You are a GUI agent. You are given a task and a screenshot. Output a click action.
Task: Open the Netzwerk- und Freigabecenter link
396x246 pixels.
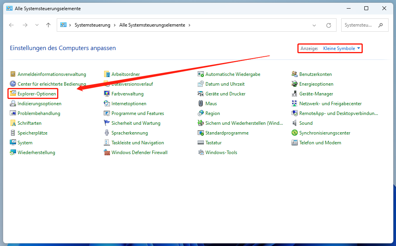point(330,104)
